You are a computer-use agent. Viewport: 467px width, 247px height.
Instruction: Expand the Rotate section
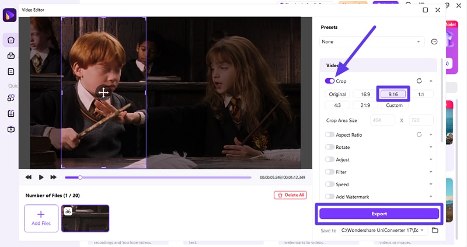pos(431,147)
